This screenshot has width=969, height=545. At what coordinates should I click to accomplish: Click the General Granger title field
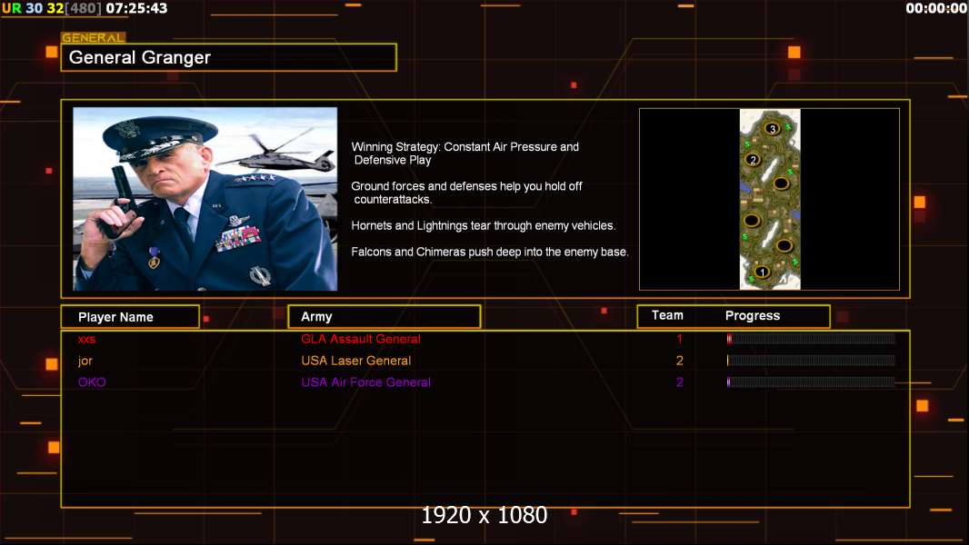(229, 57)
